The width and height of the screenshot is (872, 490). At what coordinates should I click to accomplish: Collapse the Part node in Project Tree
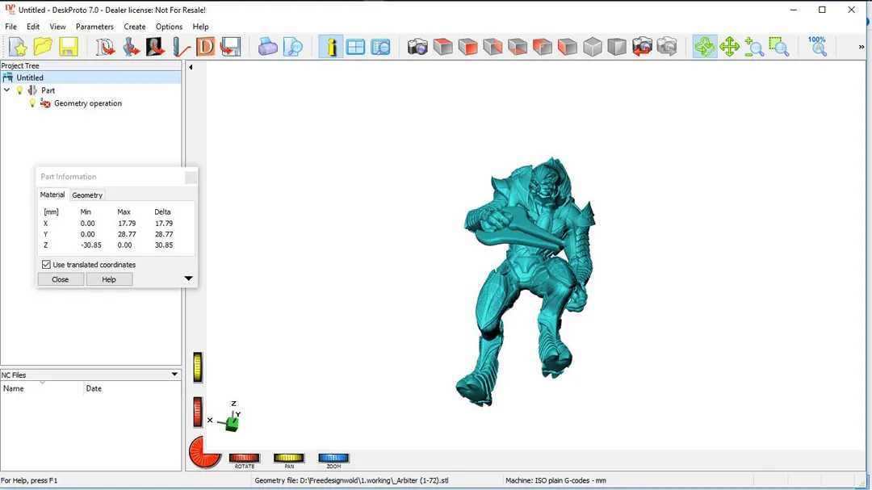pyautogui.click(x=6, y=90)
